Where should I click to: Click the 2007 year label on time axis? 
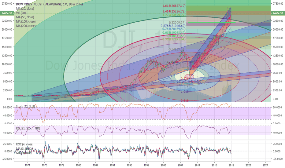[180, 165]
